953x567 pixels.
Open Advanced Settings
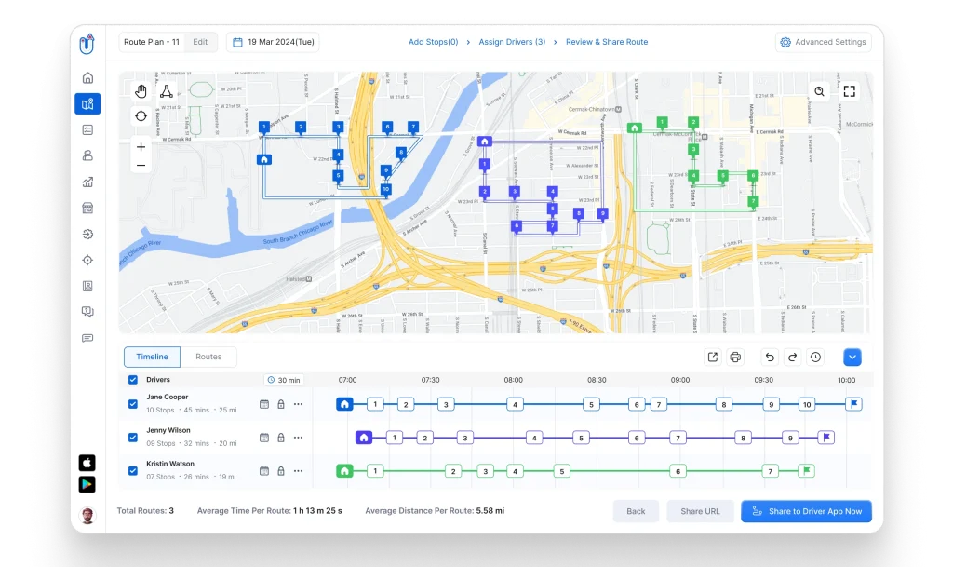click(x=823, y=42)
